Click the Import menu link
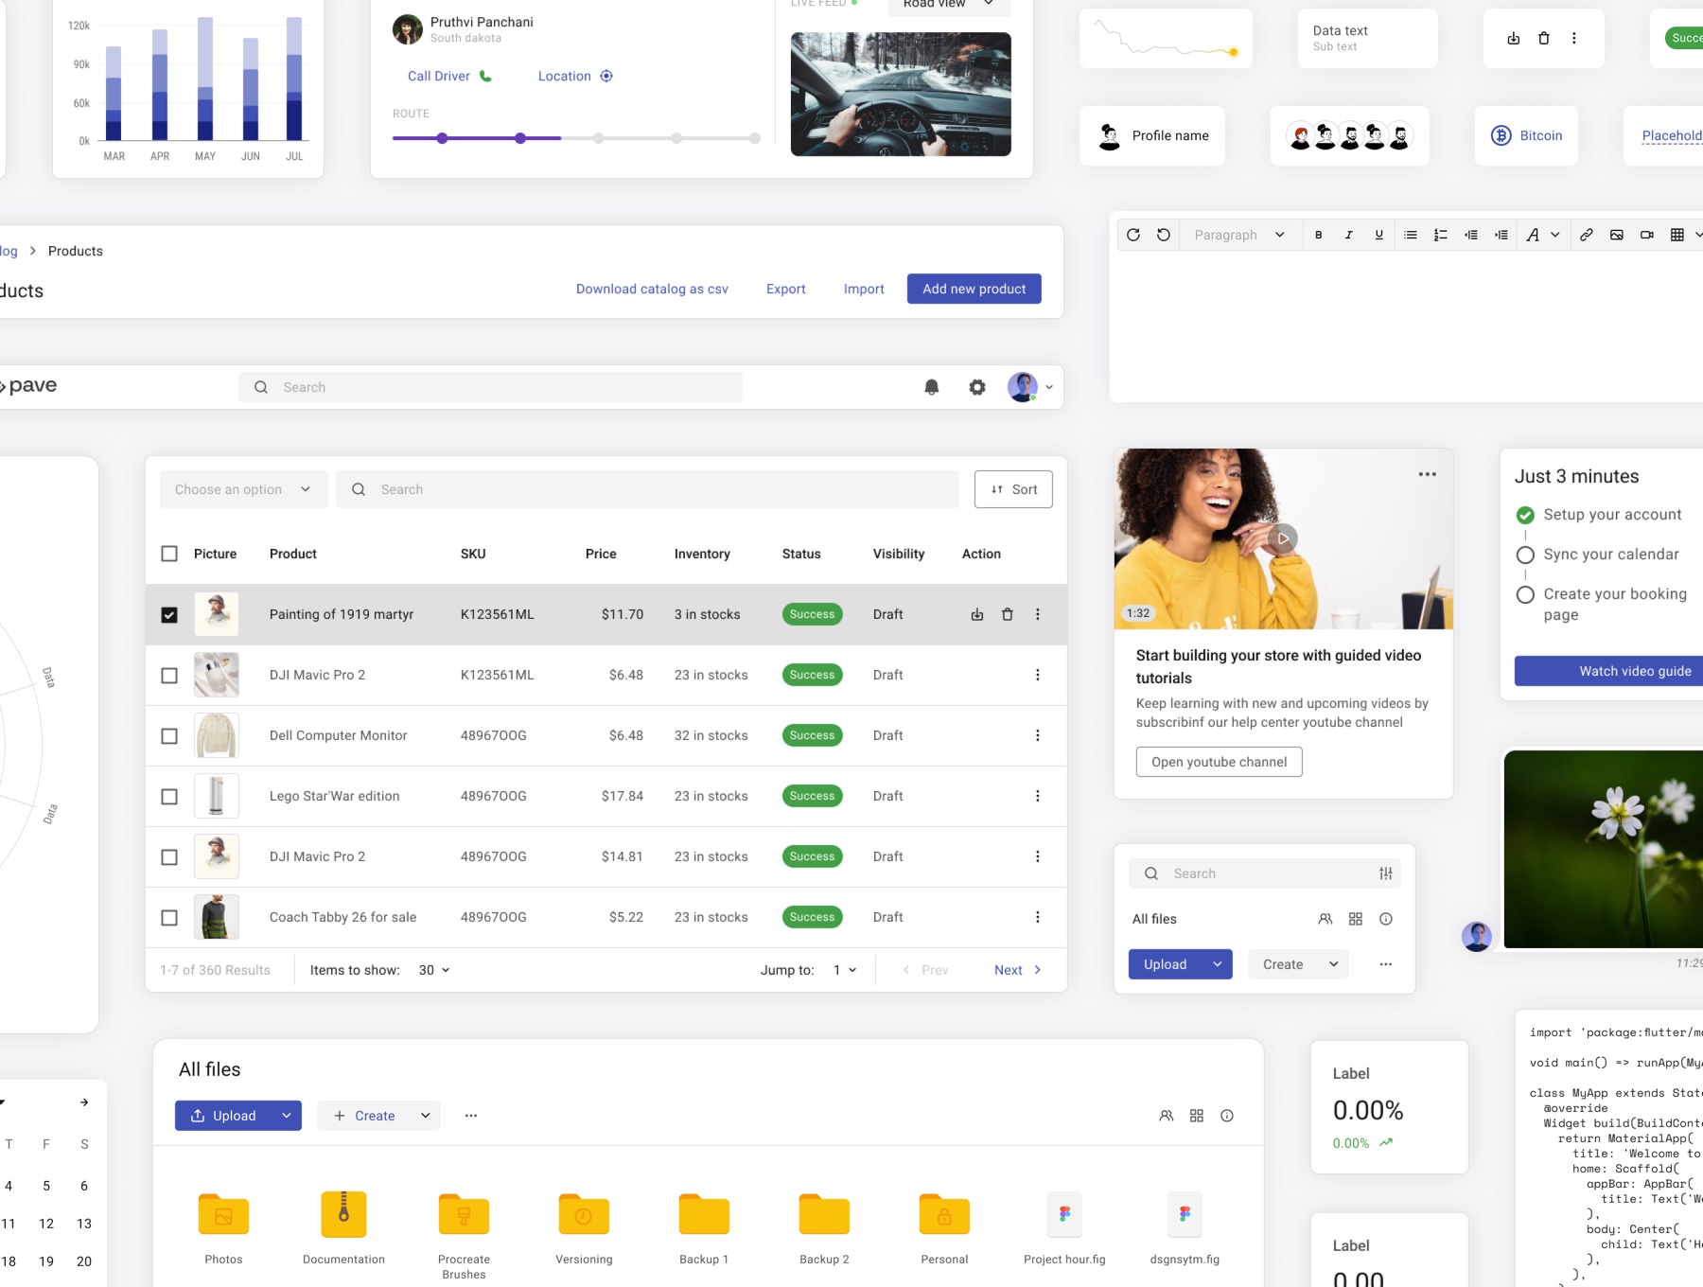Screen dimensions: 1703x1287 tap(864, 289)
